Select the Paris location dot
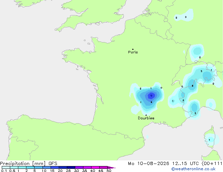 click(133, 49)
